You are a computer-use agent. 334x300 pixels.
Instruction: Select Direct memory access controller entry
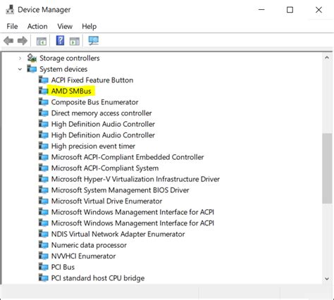(x=101, y=113)
